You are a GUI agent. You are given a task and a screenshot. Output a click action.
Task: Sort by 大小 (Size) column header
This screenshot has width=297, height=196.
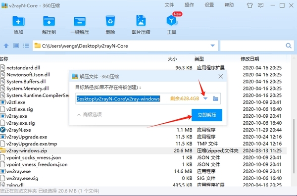tap(172, 59)
